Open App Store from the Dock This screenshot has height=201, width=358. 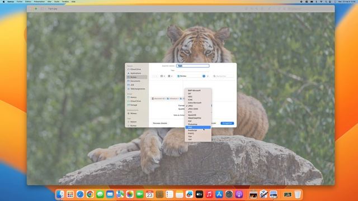click(219, 194)
